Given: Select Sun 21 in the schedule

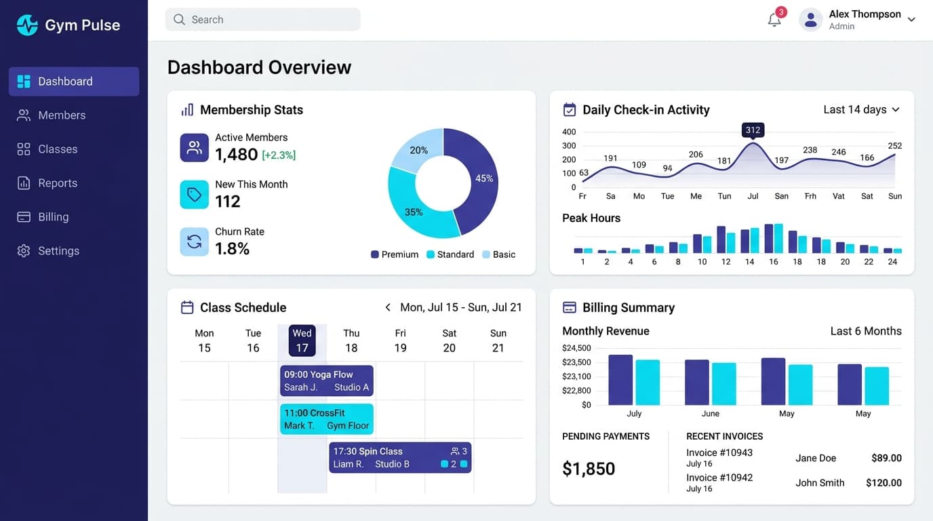Looking at the screenshot, I should (498, 341).
